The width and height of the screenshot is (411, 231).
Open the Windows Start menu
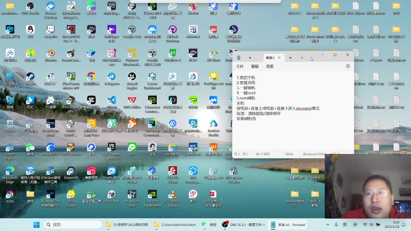coord(36,225)
